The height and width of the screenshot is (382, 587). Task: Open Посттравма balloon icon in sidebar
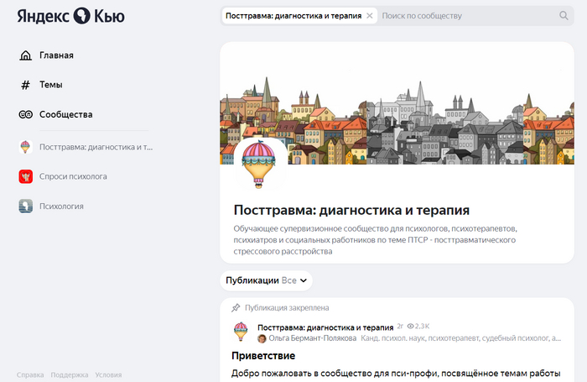click(25, 147)
